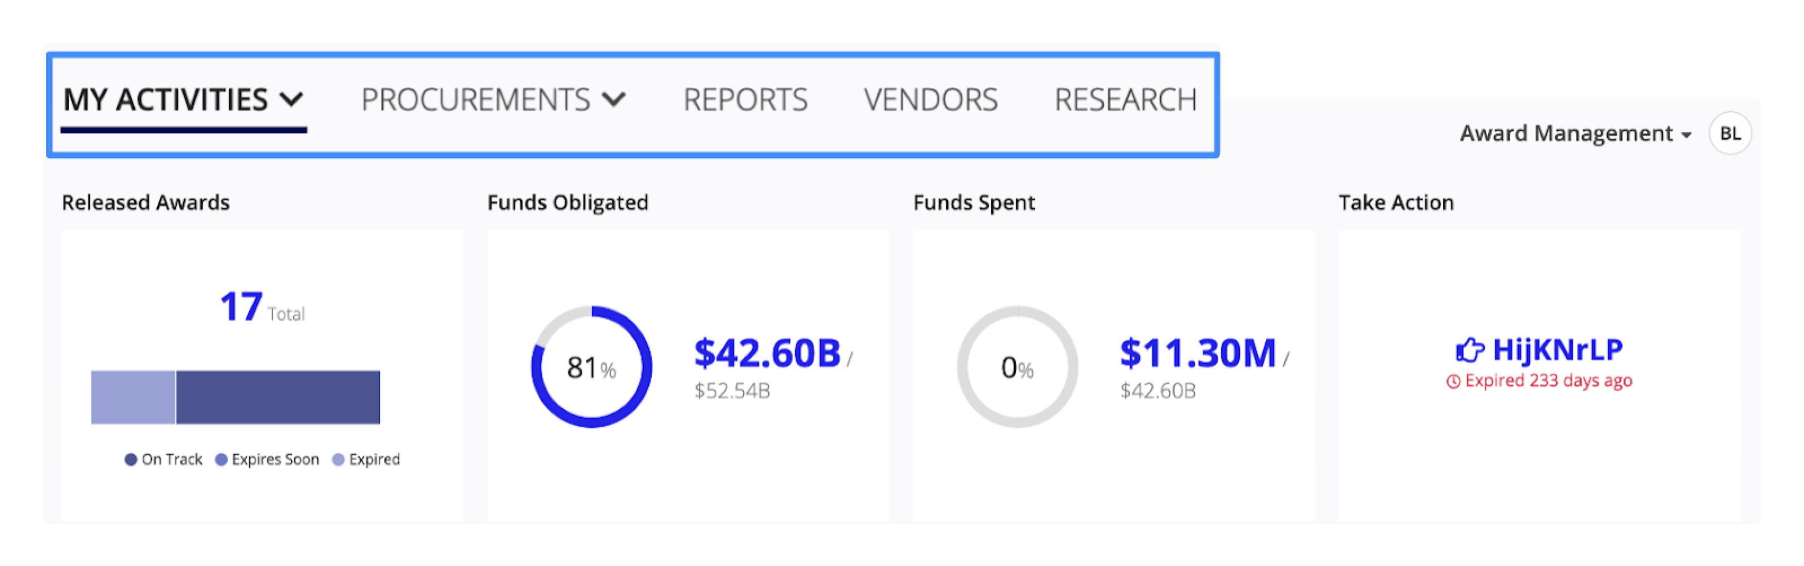Expand the My Activities chevron arrow
This screenshot has width=1804, height=566.
point(291,100)
